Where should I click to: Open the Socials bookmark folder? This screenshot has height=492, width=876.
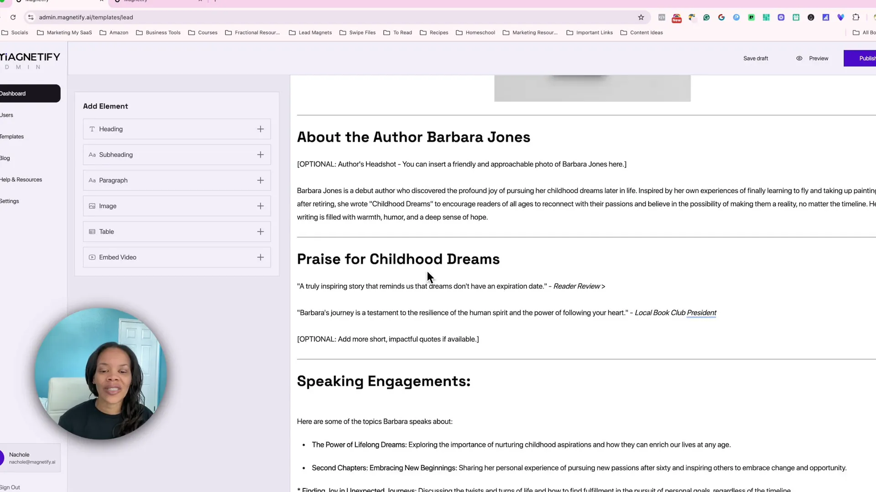point(15,32)
